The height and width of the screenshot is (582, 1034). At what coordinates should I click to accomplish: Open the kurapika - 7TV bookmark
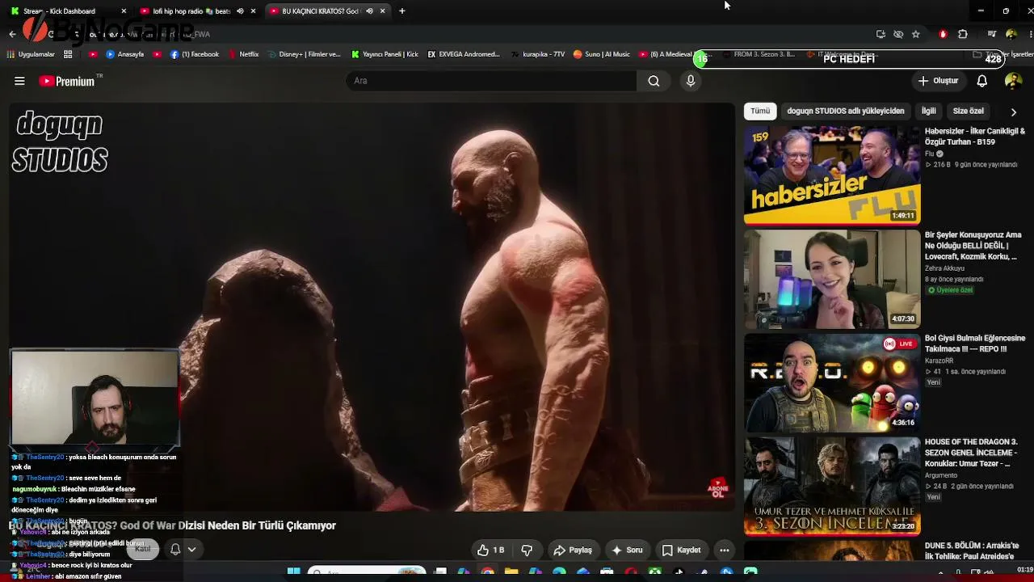click(537, 54)
